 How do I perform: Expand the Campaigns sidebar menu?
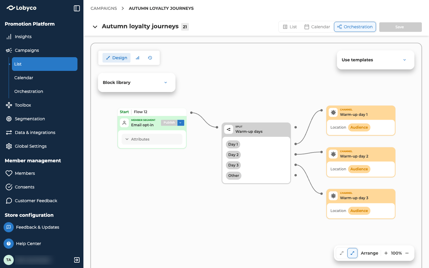tap(23, 50)
